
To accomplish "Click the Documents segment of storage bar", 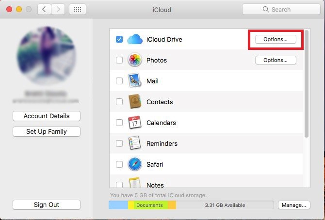I will point(151,205).
